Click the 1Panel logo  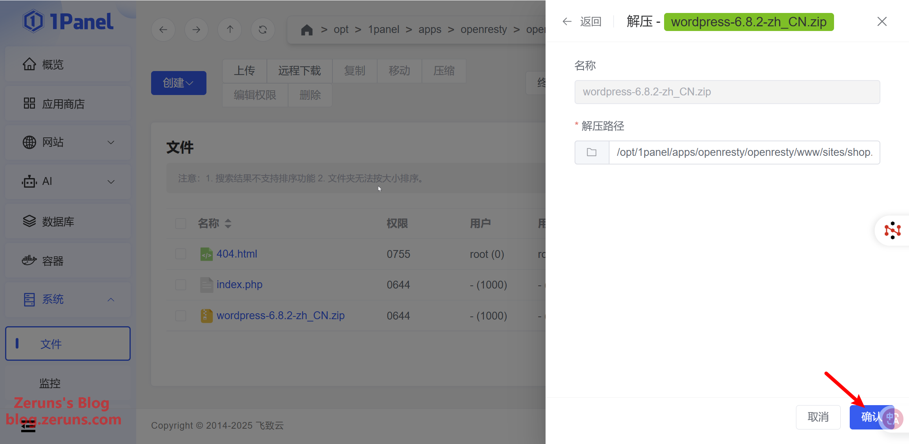click(x=68, y=21)
